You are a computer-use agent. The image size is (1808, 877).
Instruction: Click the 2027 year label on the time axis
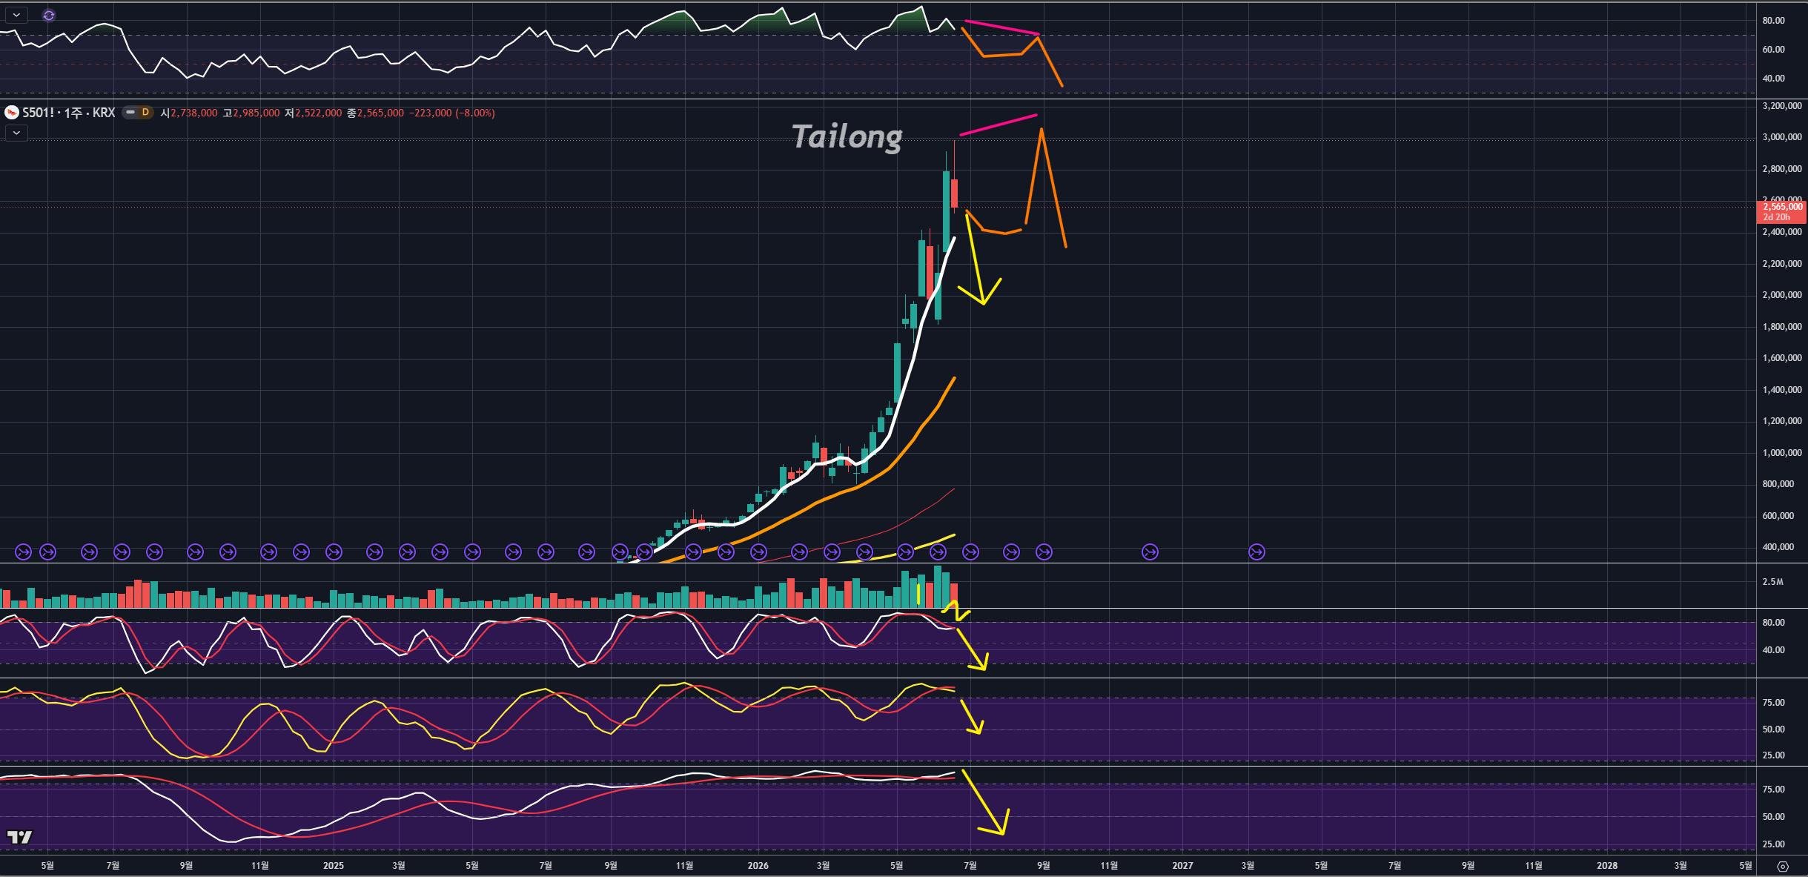(x=1183, y=866)
